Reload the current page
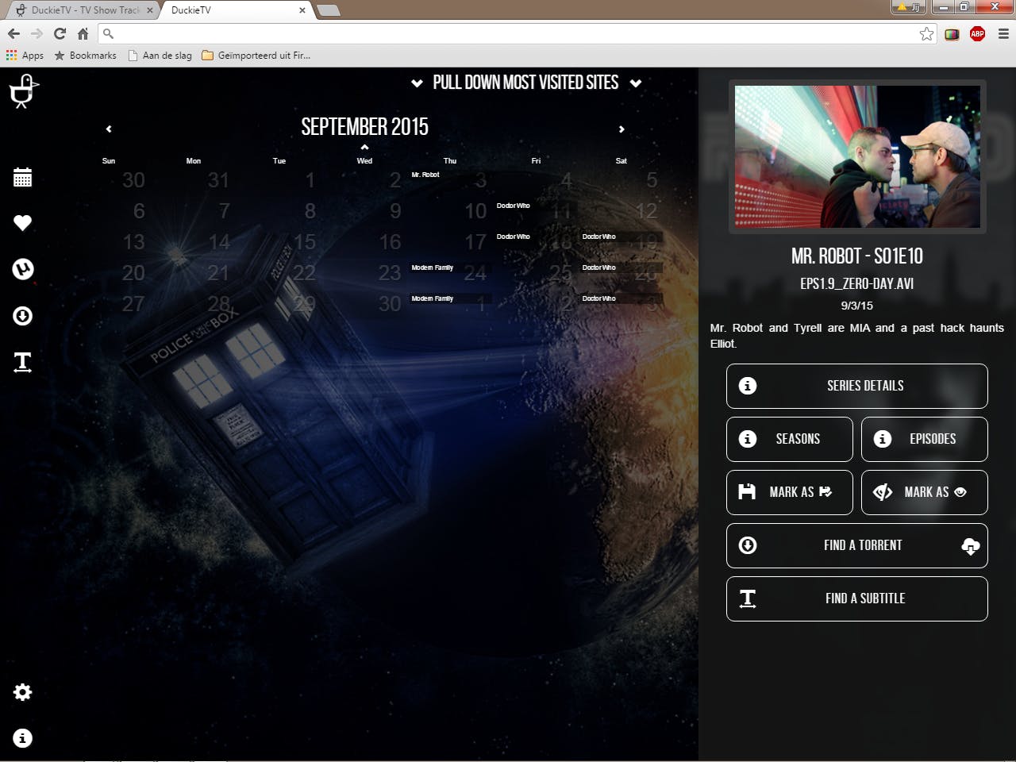The width and height of the screenshot is (1016, 762). (60, 33)
